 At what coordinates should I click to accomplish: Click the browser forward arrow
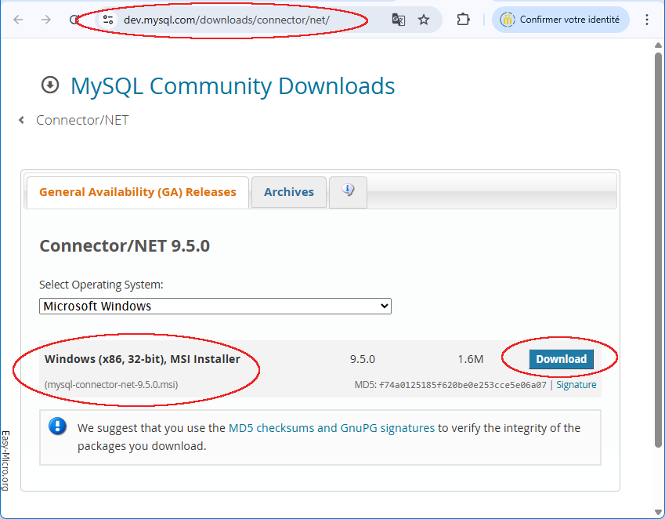tap(46, 20)
